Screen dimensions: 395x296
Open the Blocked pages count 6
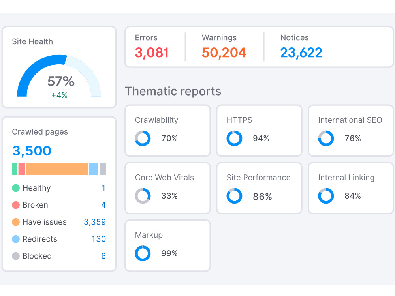point(103,256)
